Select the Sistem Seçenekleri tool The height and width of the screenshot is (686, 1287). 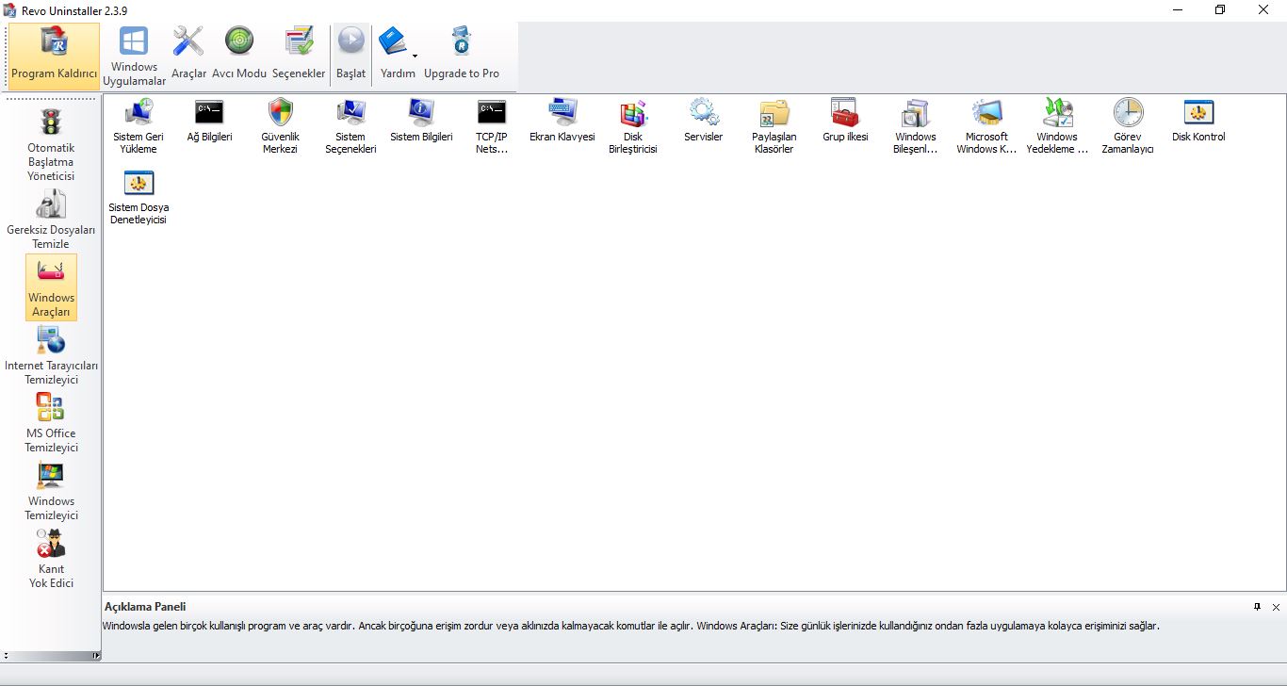tap(350, 126)
